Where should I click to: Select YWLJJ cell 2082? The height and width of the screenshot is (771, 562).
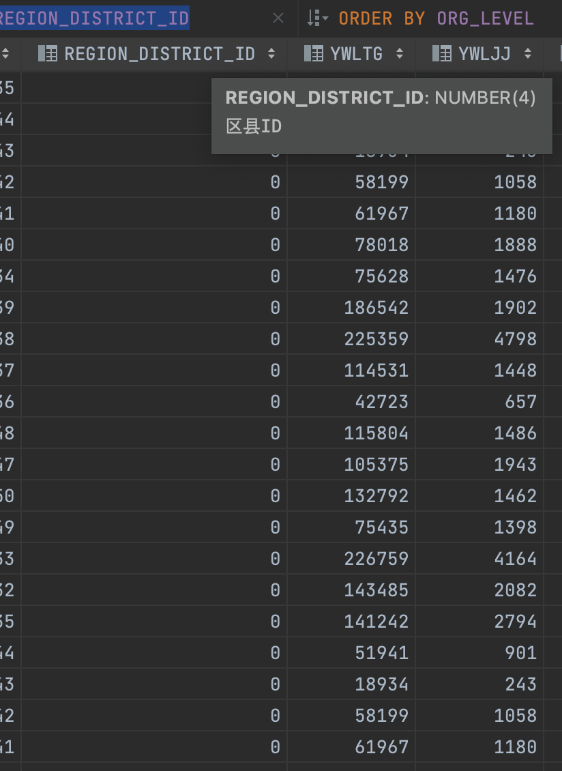(479, 590)
